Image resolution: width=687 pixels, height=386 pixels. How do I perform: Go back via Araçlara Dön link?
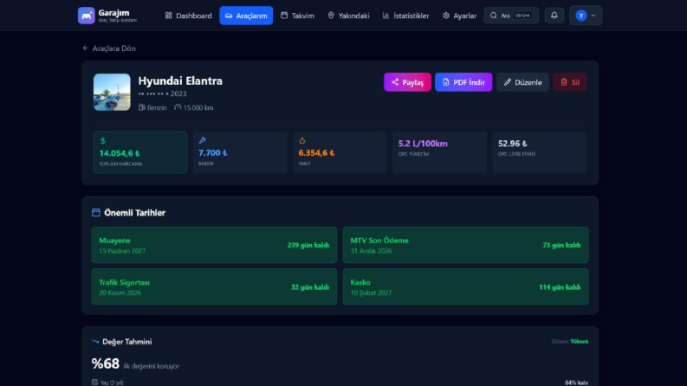point(109,48)
